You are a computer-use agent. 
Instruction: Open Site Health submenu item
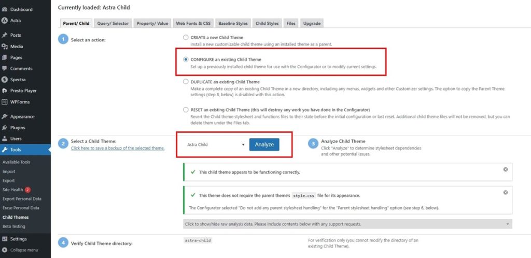(12, 190)
